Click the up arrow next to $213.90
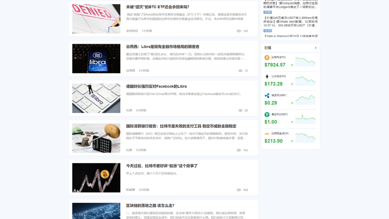This screenshot has width=389, height=219. 292,141
